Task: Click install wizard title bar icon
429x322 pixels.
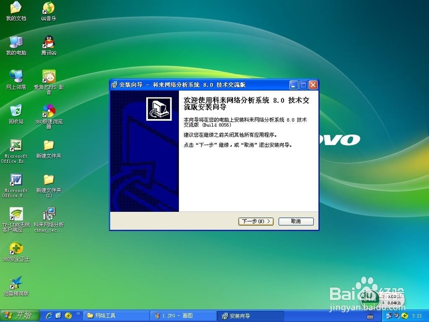Action: 115,85
